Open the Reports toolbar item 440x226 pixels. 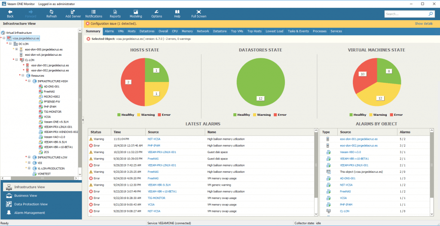pos(115,14)
